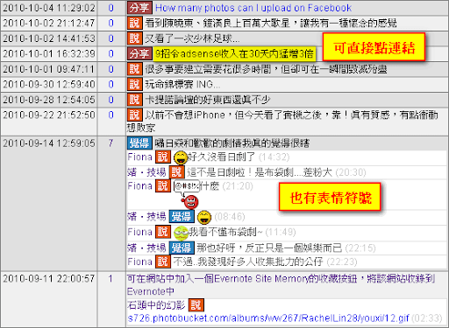Open the photobucket.com gif link
Image resolution: width=449 pixels, height=328 pixels.
[268, 318]
